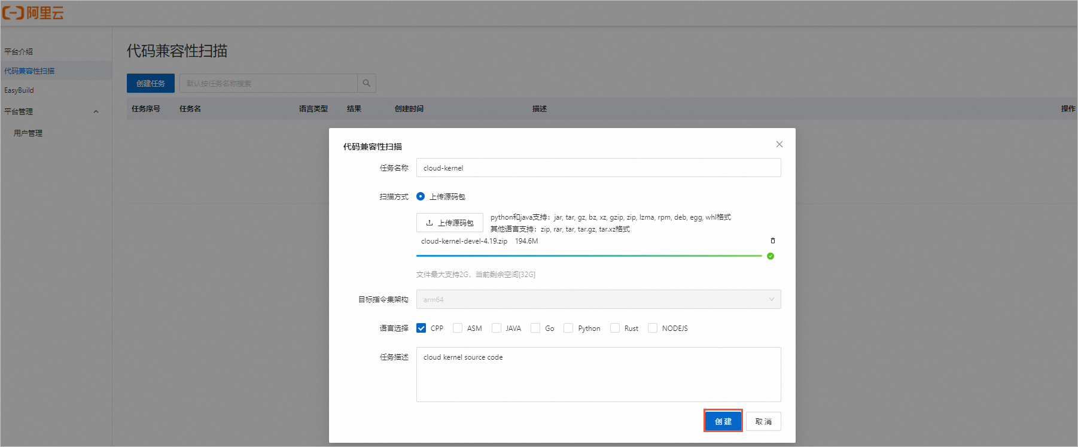The width and height of the screenshot is (1078, 447).
Task: Click the Alibaba Cloud logo
Action: click(33, 13)
